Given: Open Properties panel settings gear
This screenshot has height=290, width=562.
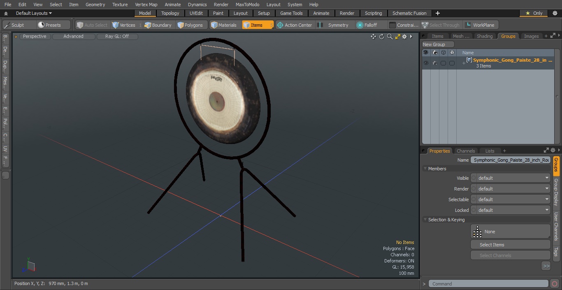Looking at the screenshot, I should click(x=553, y=151).
